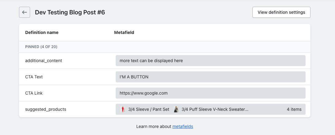Select the suggested_products definition label

click(46, 109)
